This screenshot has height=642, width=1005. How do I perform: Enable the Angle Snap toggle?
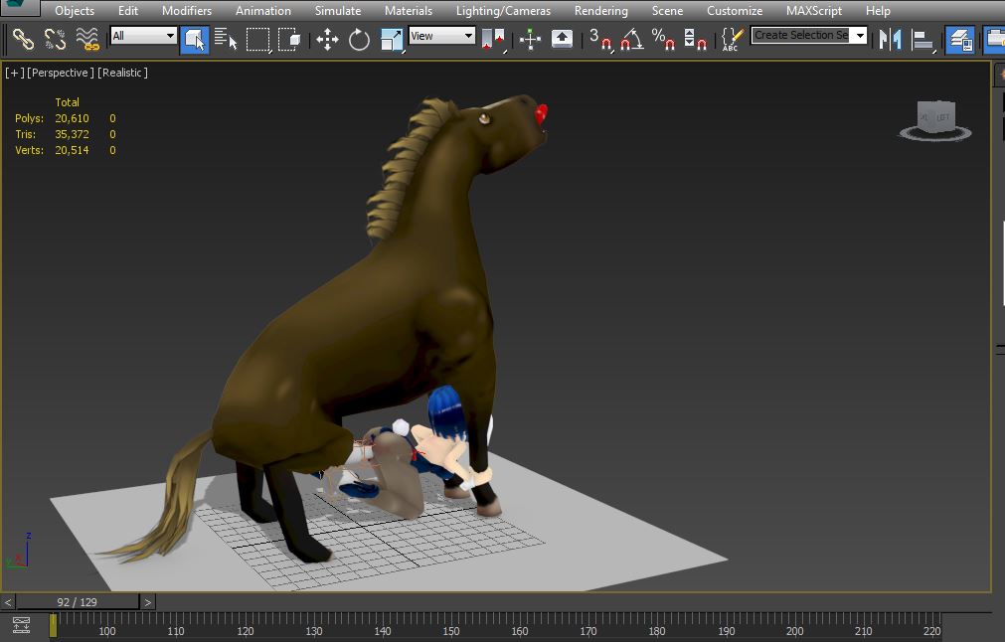(631, 39)
